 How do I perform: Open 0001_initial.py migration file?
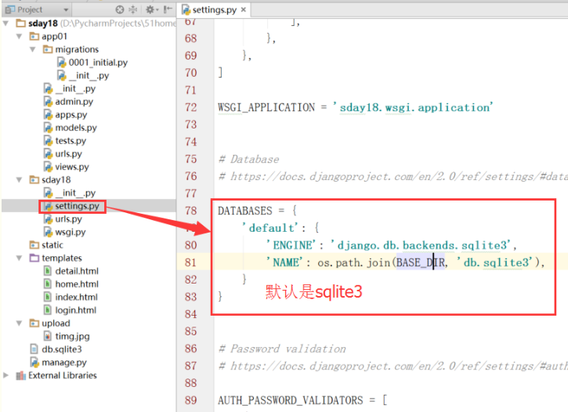pyautogui.click(x=97, y=62)
